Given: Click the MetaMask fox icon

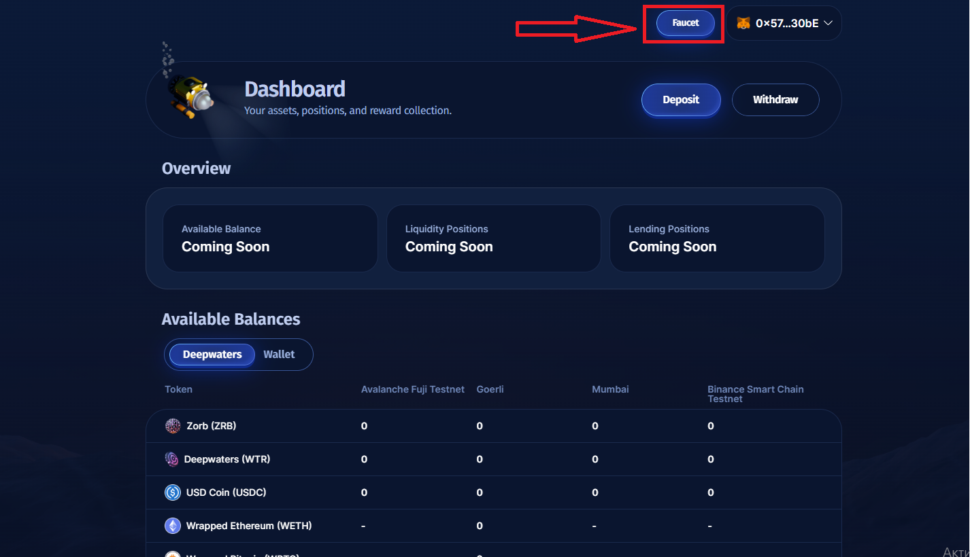Looking at the screenshot, I should (x=743, y=23).
